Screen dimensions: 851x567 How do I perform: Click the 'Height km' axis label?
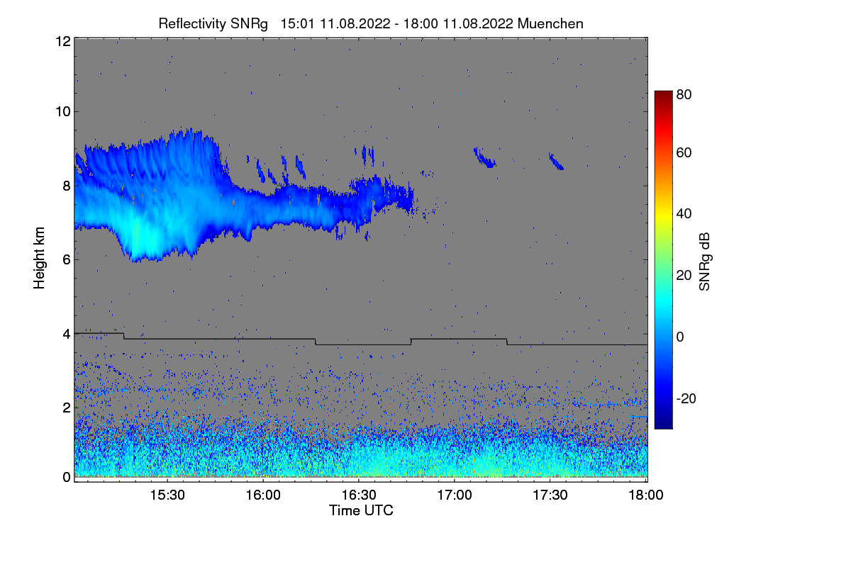click(40, 259)
